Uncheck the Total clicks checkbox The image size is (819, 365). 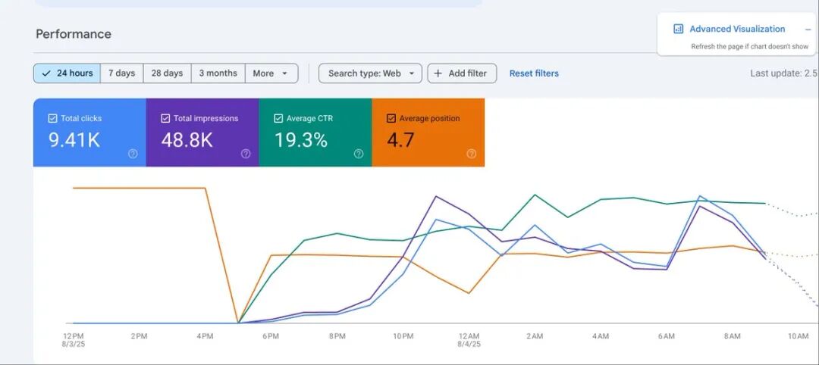click(52, 118)
